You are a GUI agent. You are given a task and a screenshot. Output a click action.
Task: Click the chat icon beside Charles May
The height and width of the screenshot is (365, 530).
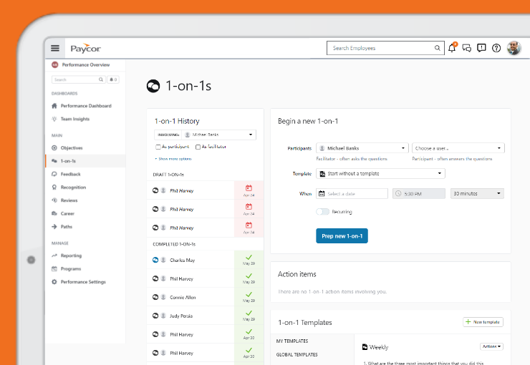[155, 260]
